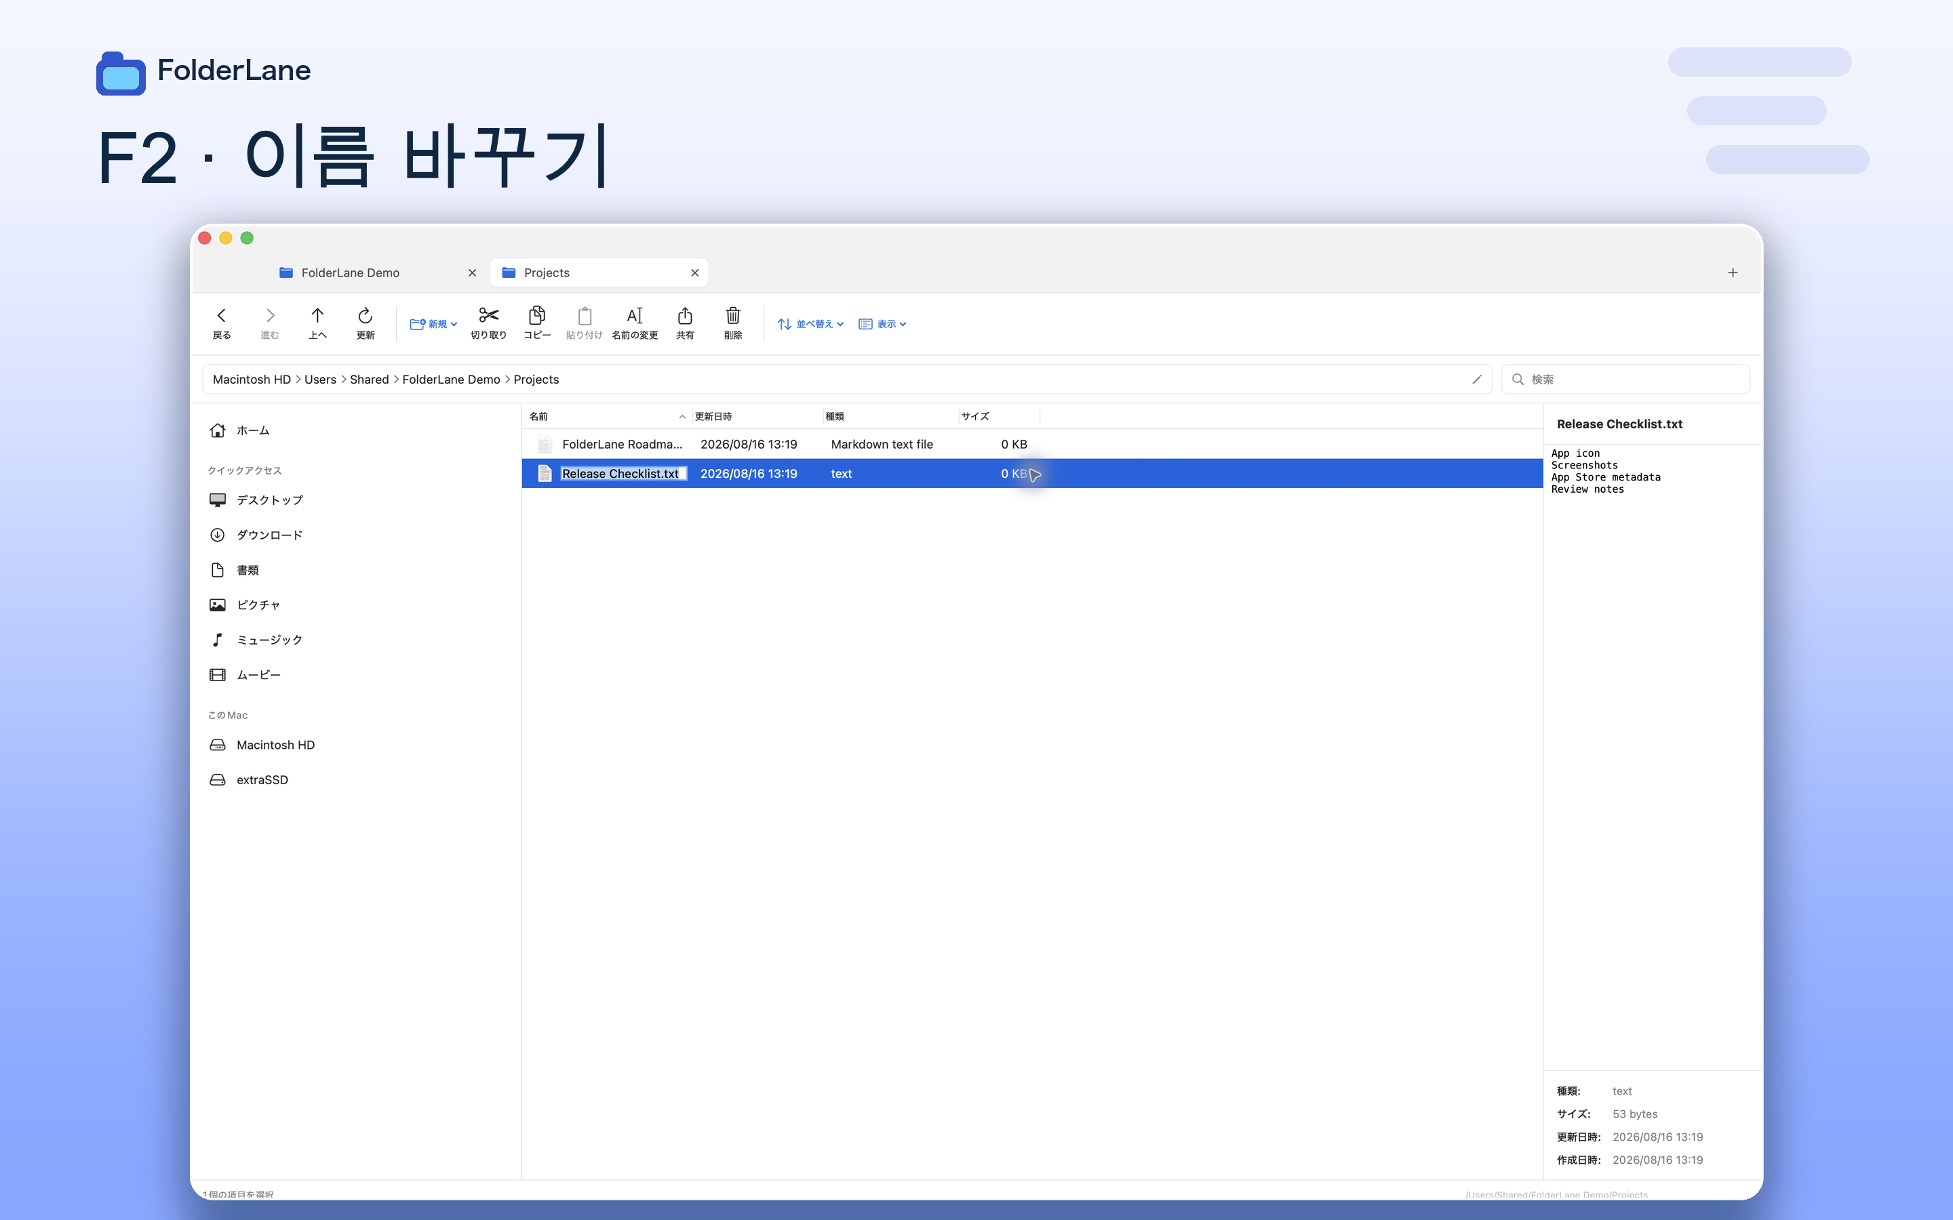1953x1220 pixels.
Task: Click the Release Checklist.txt preview title
Action: [1619, 424]
